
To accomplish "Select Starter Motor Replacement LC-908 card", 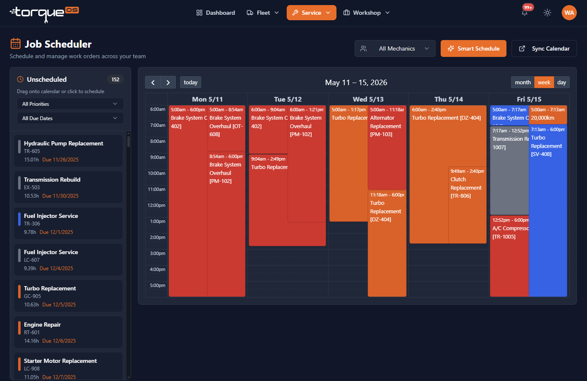I will pos(68,366).
